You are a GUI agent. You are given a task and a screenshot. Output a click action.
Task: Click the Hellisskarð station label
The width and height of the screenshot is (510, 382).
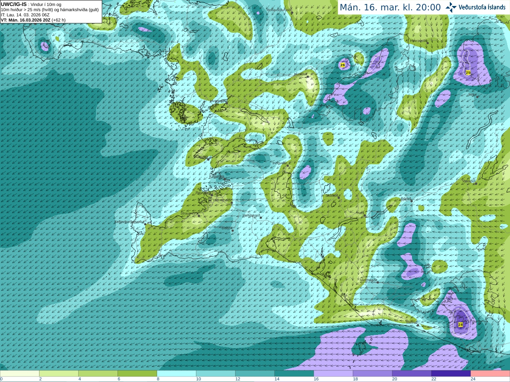[251, 215]
